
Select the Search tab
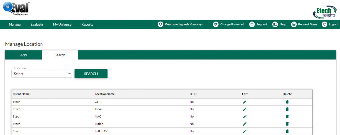[x=60, y=55]
